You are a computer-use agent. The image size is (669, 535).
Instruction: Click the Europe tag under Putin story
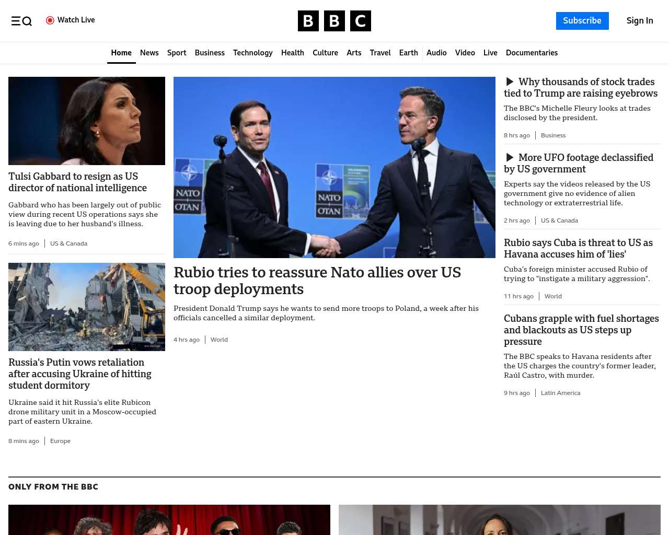tap(60, 441)
